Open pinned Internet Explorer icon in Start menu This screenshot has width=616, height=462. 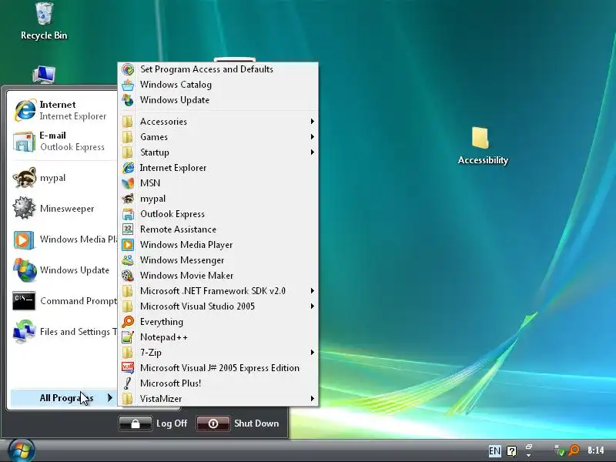[x=25, y=110]
